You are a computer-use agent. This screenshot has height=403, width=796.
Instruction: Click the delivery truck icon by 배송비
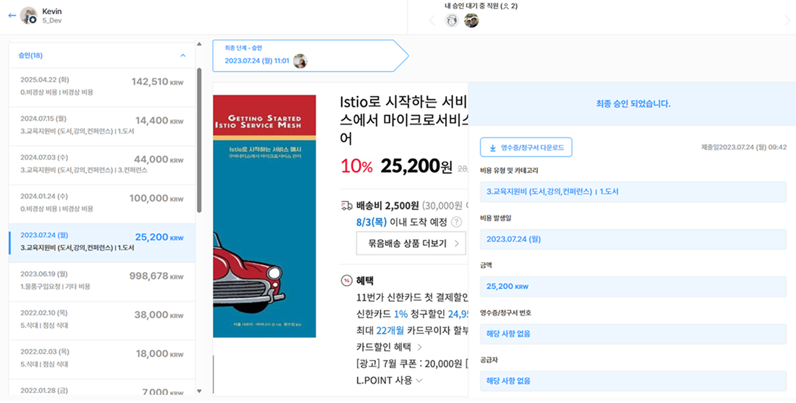click(346, 205)
